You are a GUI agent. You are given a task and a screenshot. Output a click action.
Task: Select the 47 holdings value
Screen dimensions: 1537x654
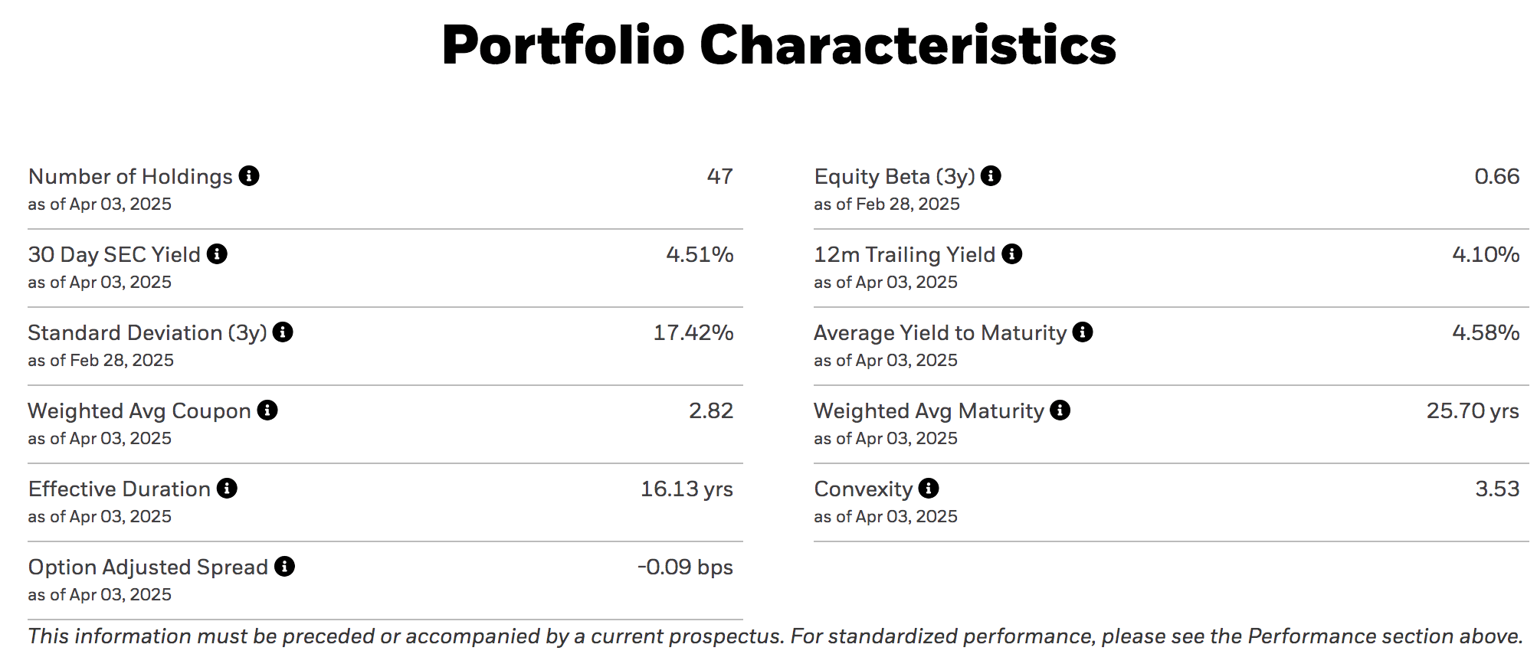719,177
